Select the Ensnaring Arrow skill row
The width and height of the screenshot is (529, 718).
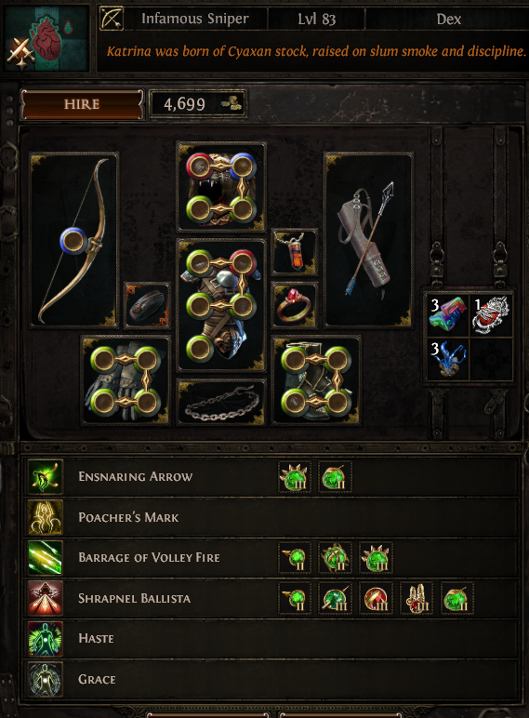(x=271, y=477)
